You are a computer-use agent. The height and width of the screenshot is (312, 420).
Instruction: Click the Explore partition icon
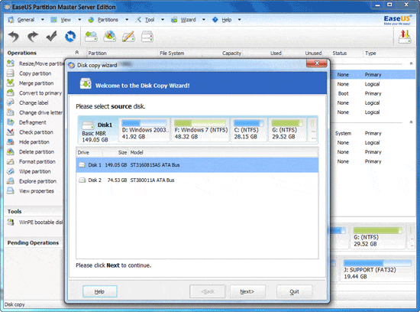click(11, 181)
